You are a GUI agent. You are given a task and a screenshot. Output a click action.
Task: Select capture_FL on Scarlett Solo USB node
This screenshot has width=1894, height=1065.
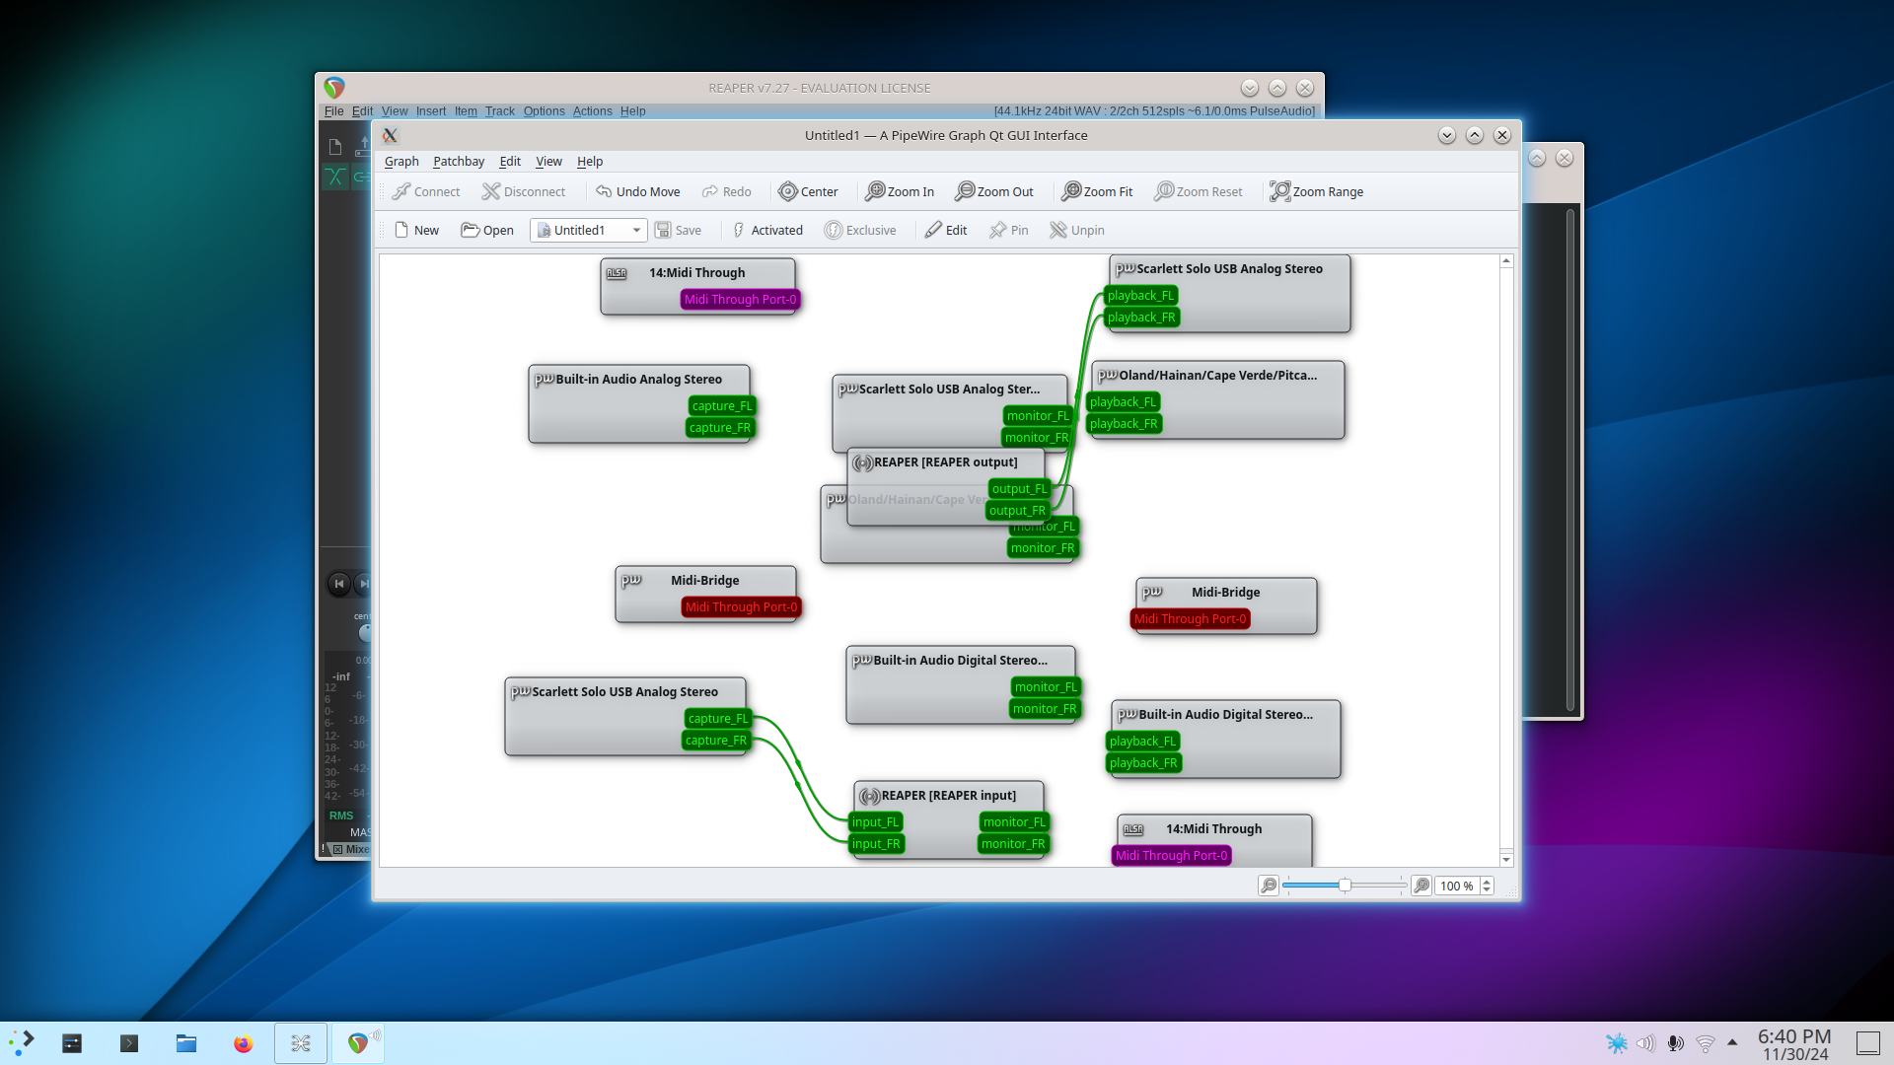click(x=718, y=718)
